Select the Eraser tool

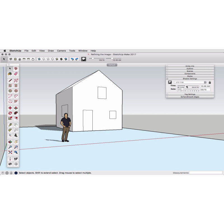click(16, 74)
